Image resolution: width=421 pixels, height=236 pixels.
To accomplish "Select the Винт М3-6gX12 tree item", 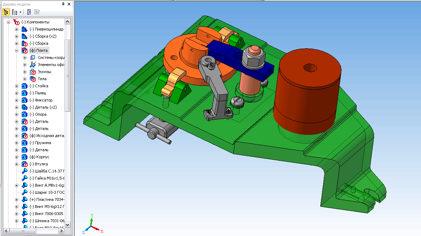I will [x=47, y=207].
